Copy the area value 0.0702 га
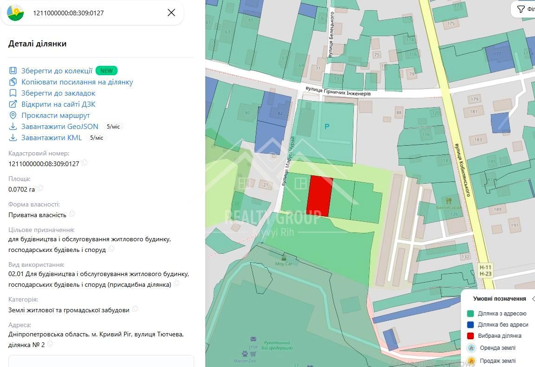Image resolution: width=535 pixels, height=367 pixels. point(40,188)
